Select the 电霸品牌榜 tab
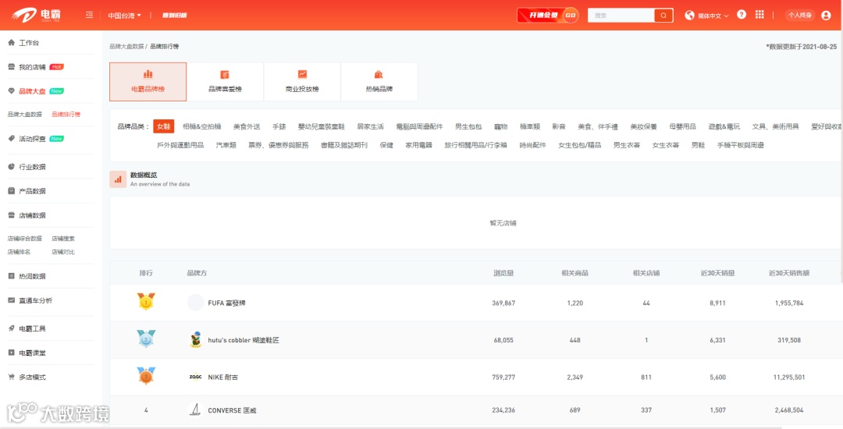The image size is (843, 429). (148, 82)
